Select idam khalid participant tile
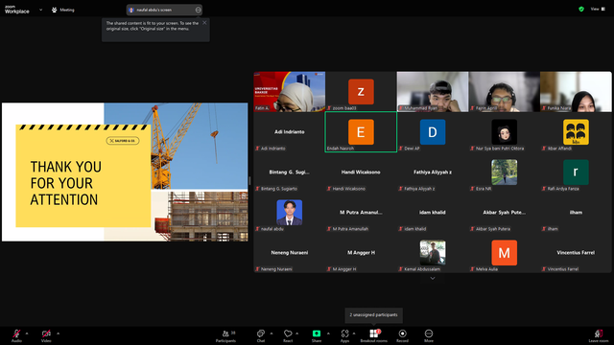The image size is (614, 345). tap(433, 213)
